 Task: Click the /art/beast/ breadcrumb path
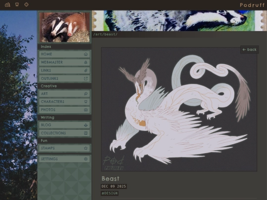click(105, 35)
